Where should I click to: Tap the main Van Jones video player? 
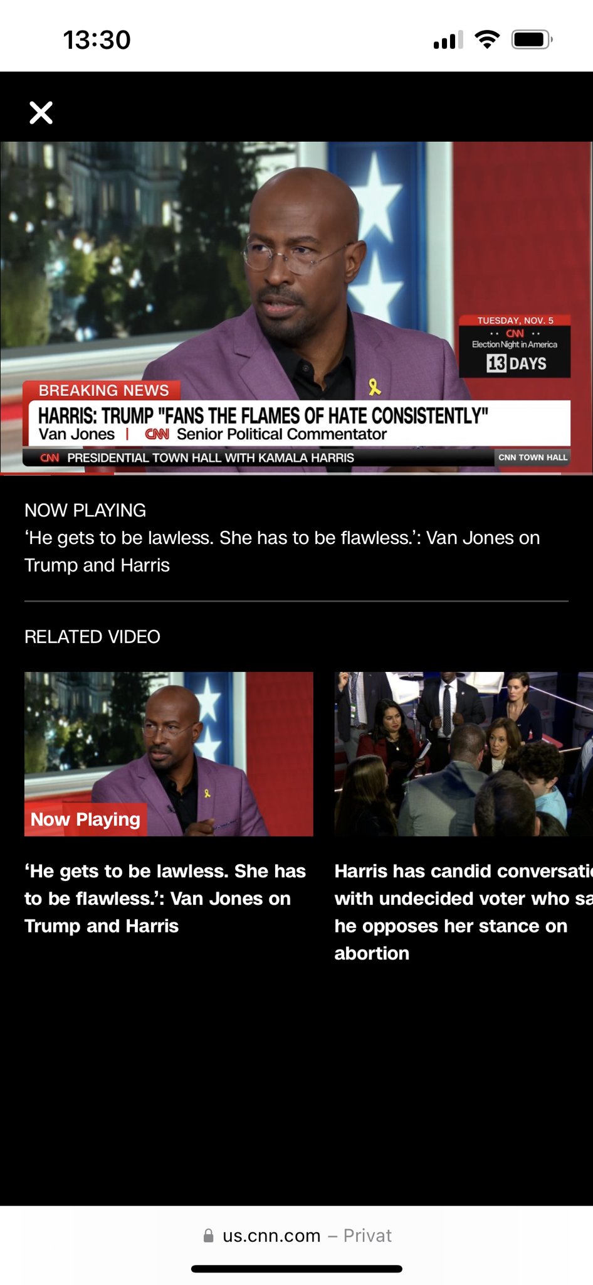296,307
